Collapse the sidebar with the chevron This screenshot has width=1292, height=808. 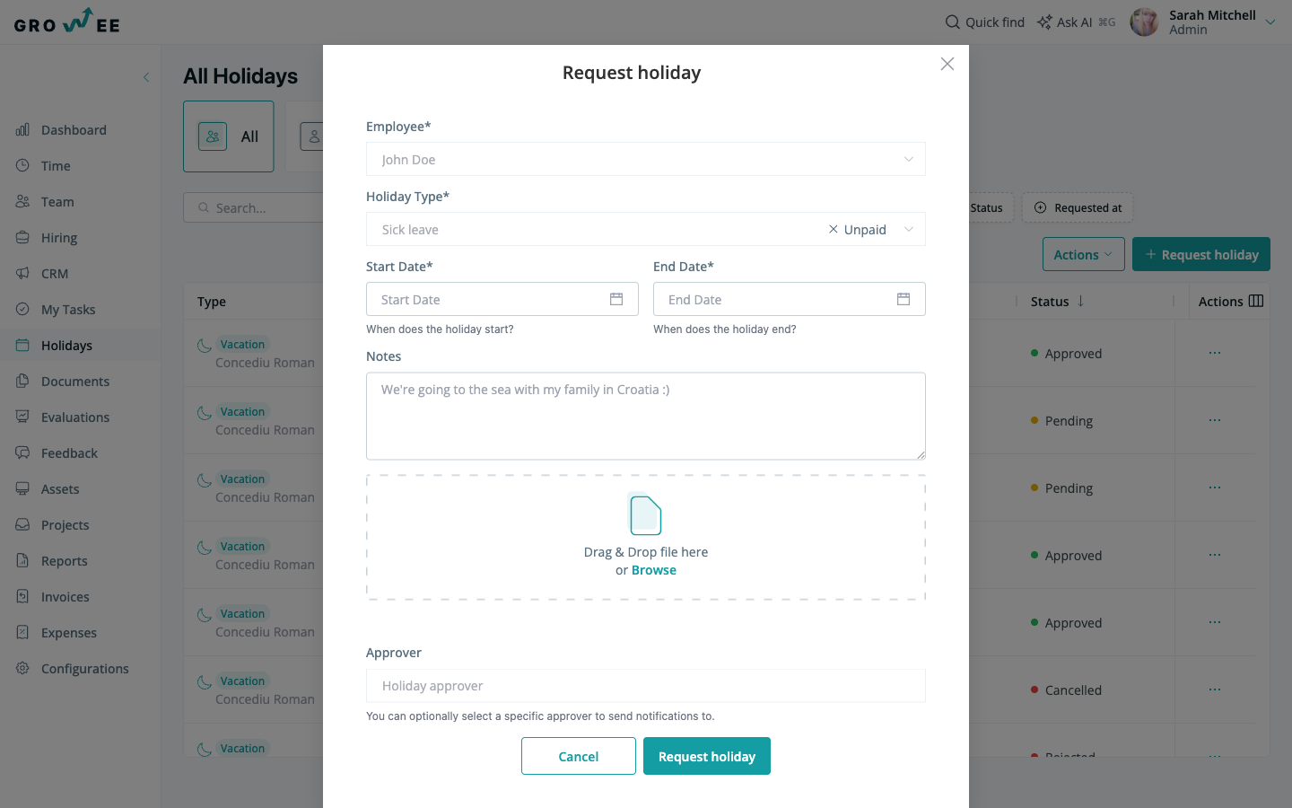click(146, 77)
